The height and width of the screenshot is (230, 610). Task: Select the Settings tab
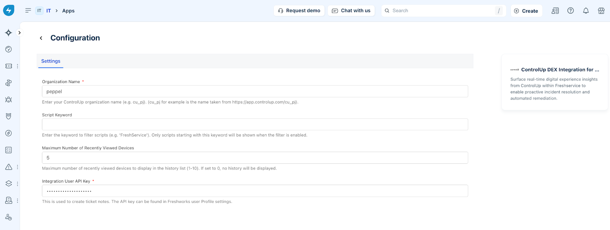51,61
